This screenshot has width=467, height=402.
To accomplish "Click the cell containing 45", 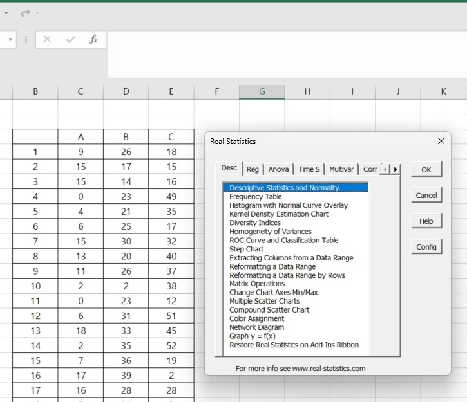I will (x=171, y=331).
